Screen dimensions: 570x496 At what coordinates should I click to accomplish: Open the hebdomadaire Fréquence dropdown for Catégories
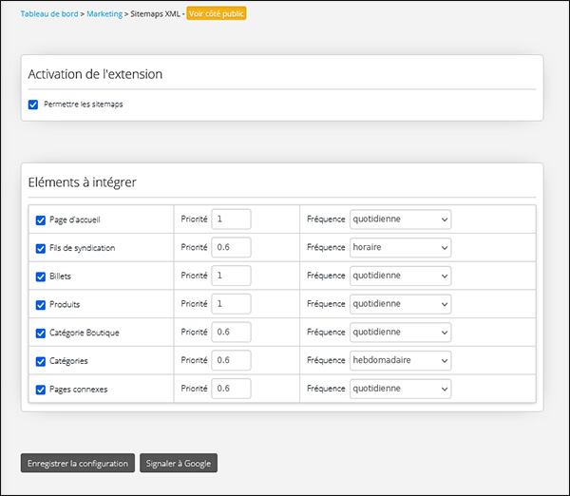click(400, 361)
